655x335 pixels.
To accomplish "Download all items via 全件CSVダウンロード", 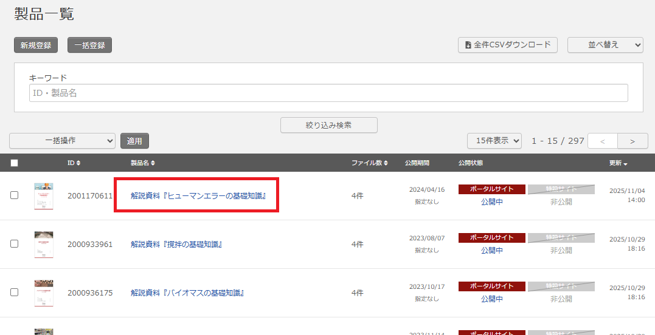I will (x=507, y=45).
